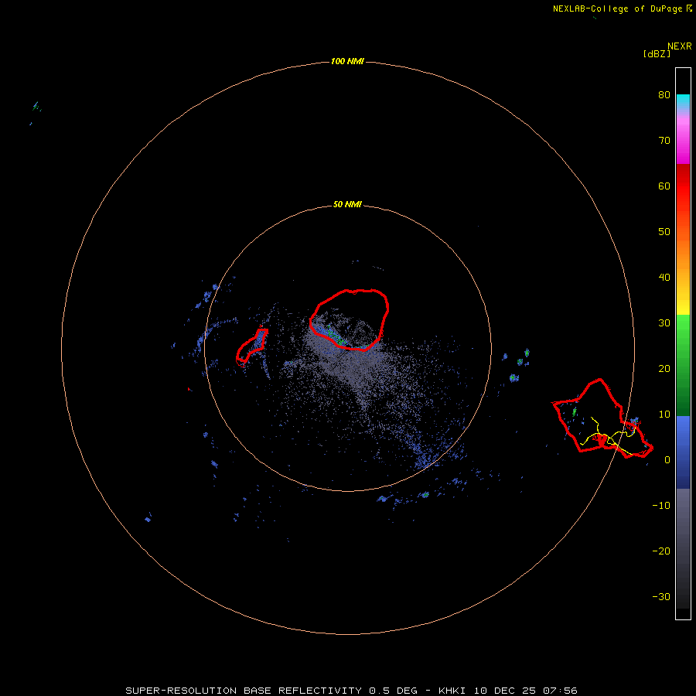Viewport: 696px width, 696px height.
Task: Click the 80 dBZ value on the scale
Action: tap(664, 94)
